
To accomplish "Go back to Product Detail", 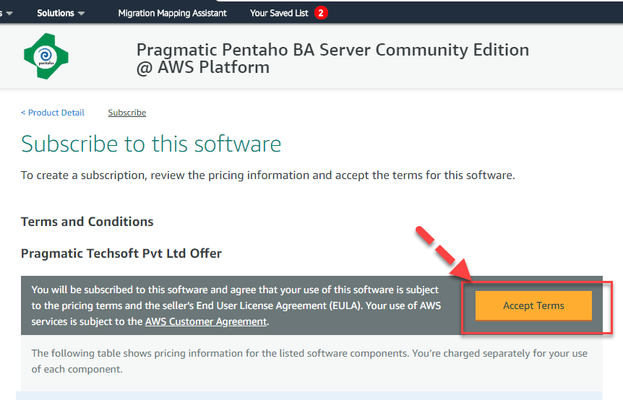I will pos(53,113).
